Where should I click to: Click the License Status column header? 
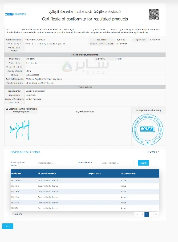[x=128, y=174]
